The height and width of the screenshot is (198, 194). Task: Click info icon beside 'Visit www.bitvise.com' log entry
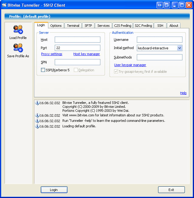tap(37, 115)
